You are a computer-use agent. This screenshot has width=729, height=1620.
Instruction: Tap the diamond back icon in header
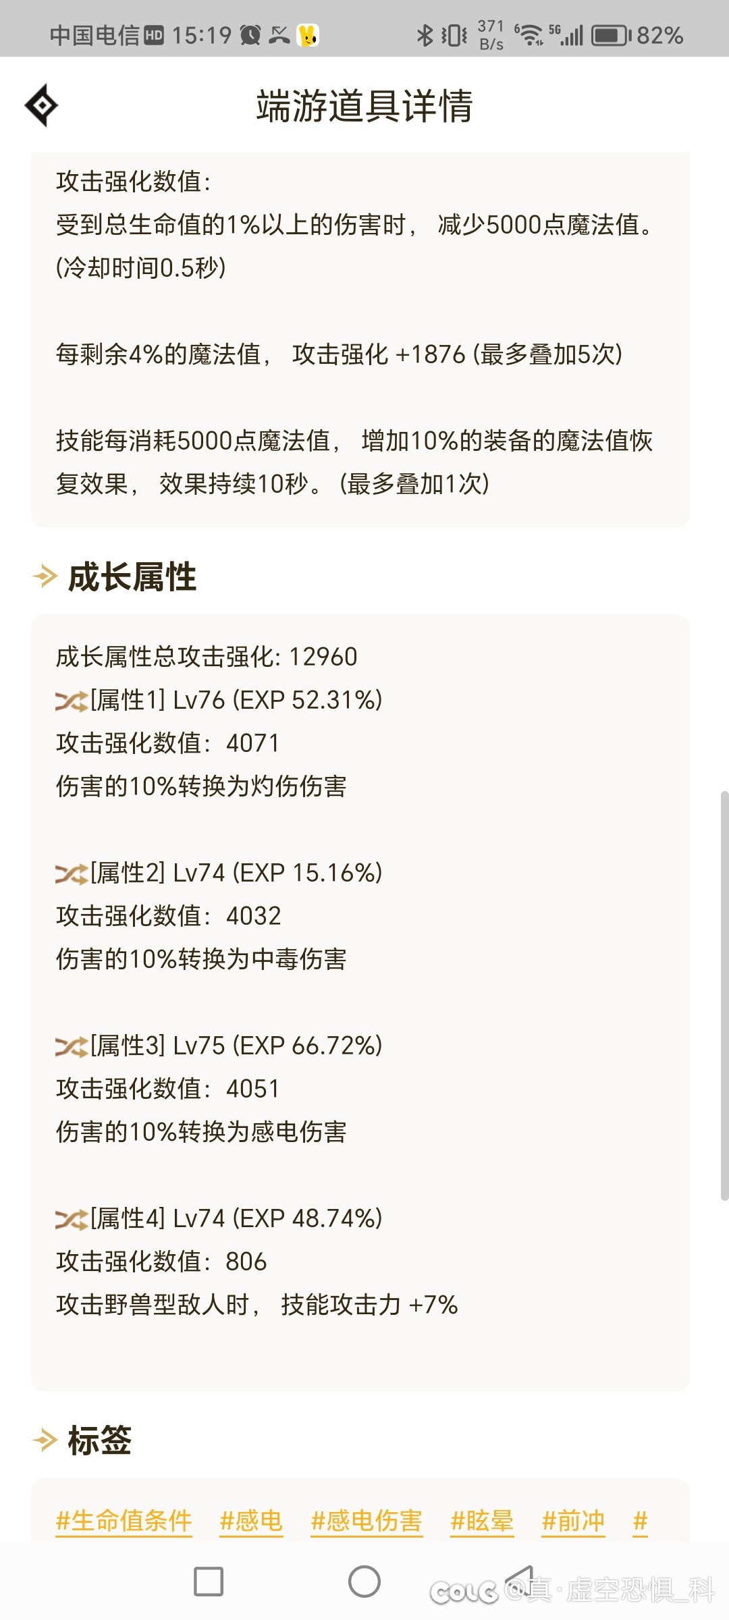tap(41, 105)
